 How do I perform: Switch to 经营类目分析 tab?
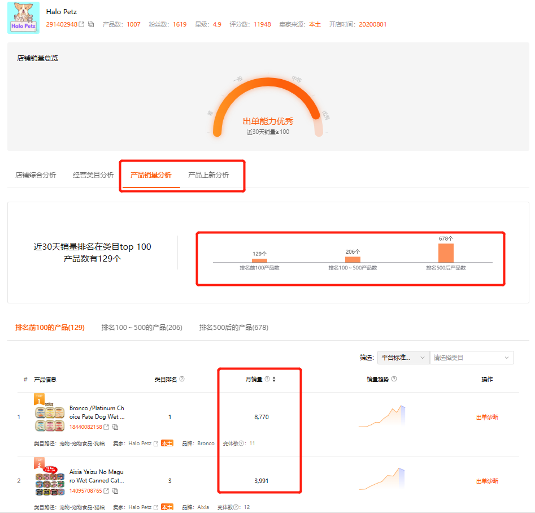point(93,175)
